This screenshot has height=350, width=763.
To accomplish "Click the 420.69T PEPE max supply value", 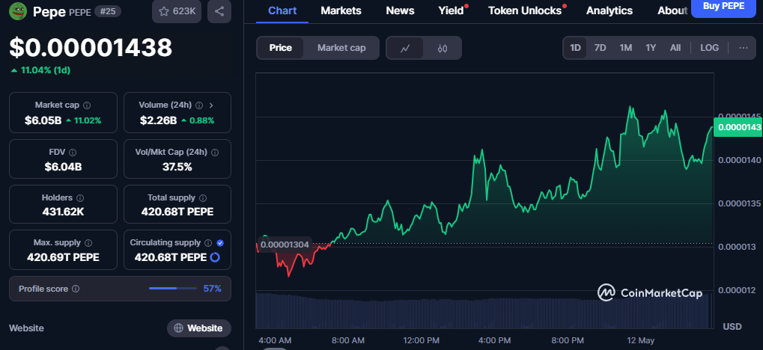I will coord(63,257).
